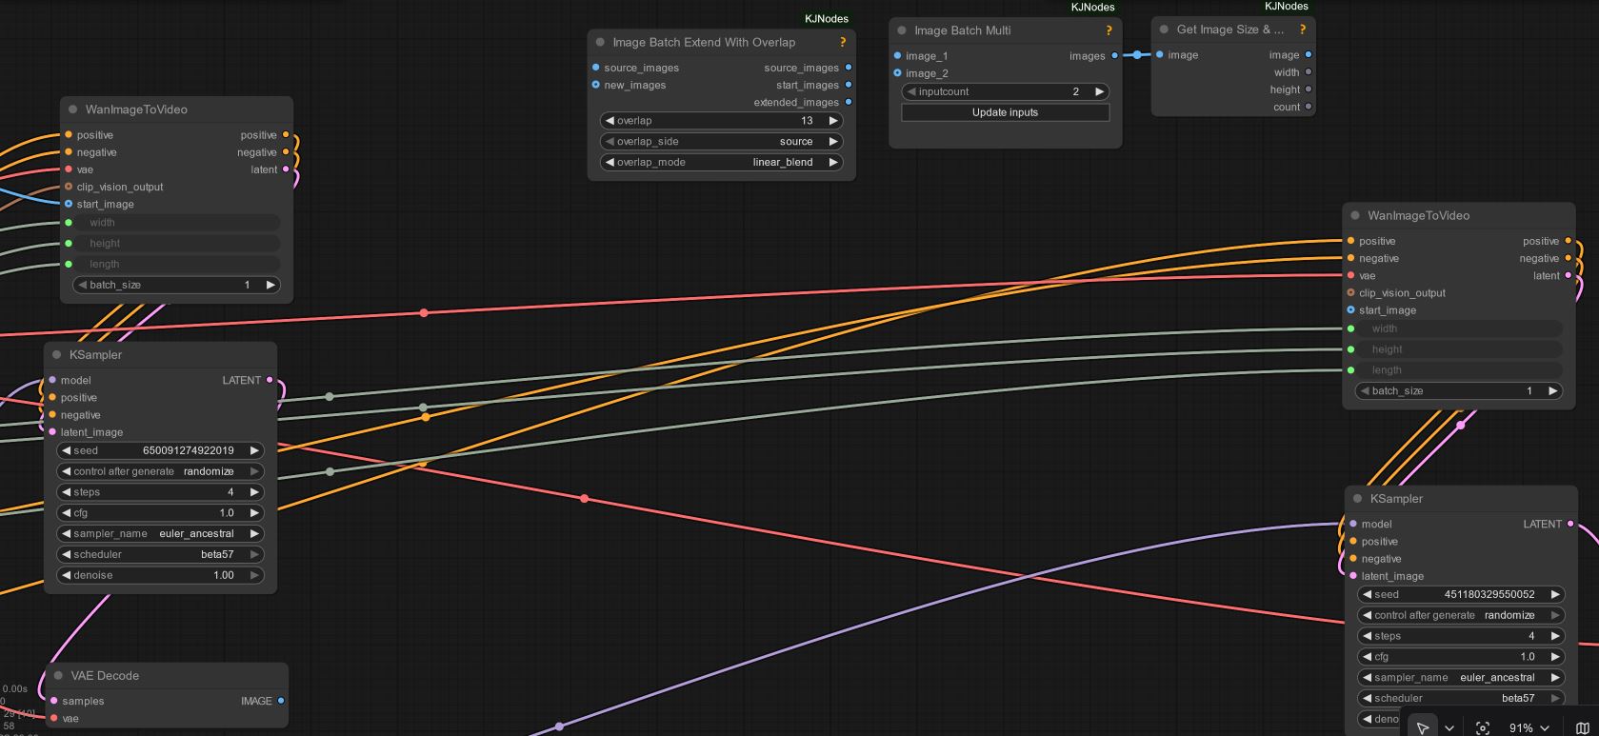Screen dimensions: 1599x736
Task: Click the Get Image Size node title
Action: (1230, 30)
